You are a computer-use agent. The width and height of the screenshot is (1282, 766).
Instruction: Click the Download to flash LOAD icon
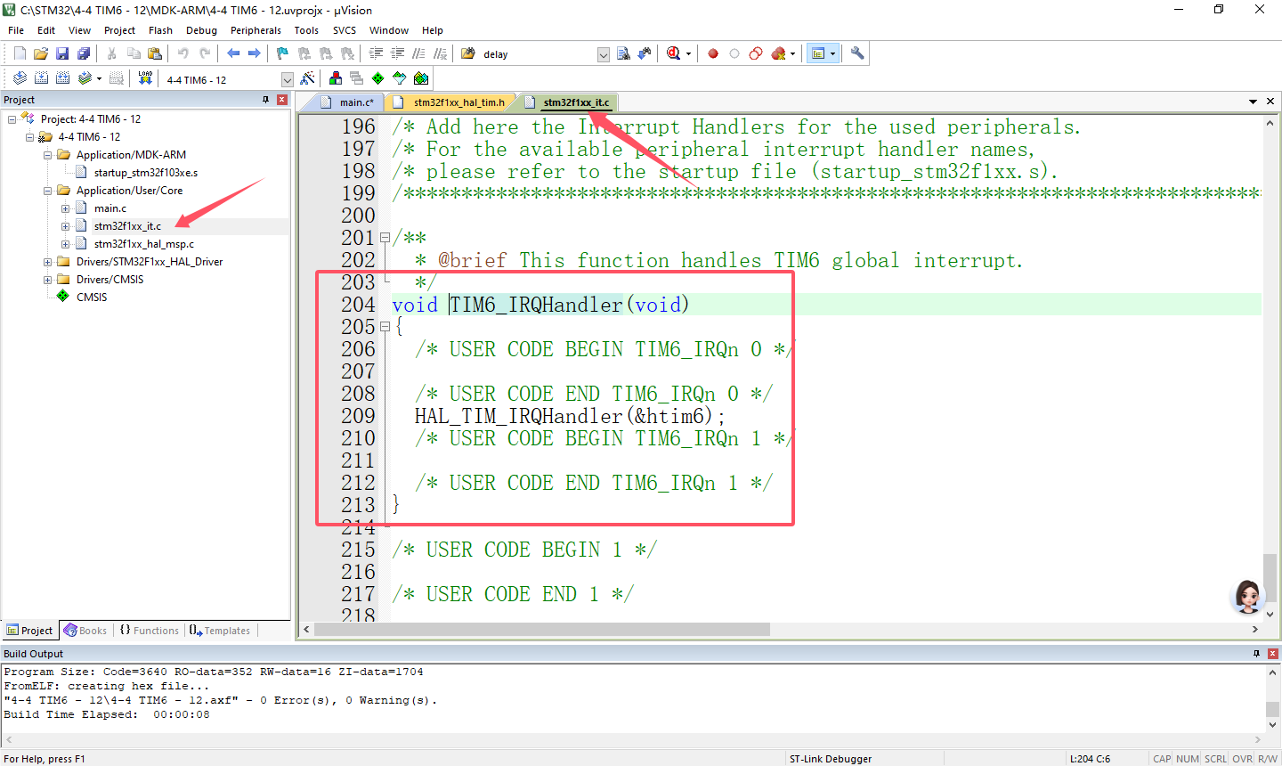[x=145, y=78]
